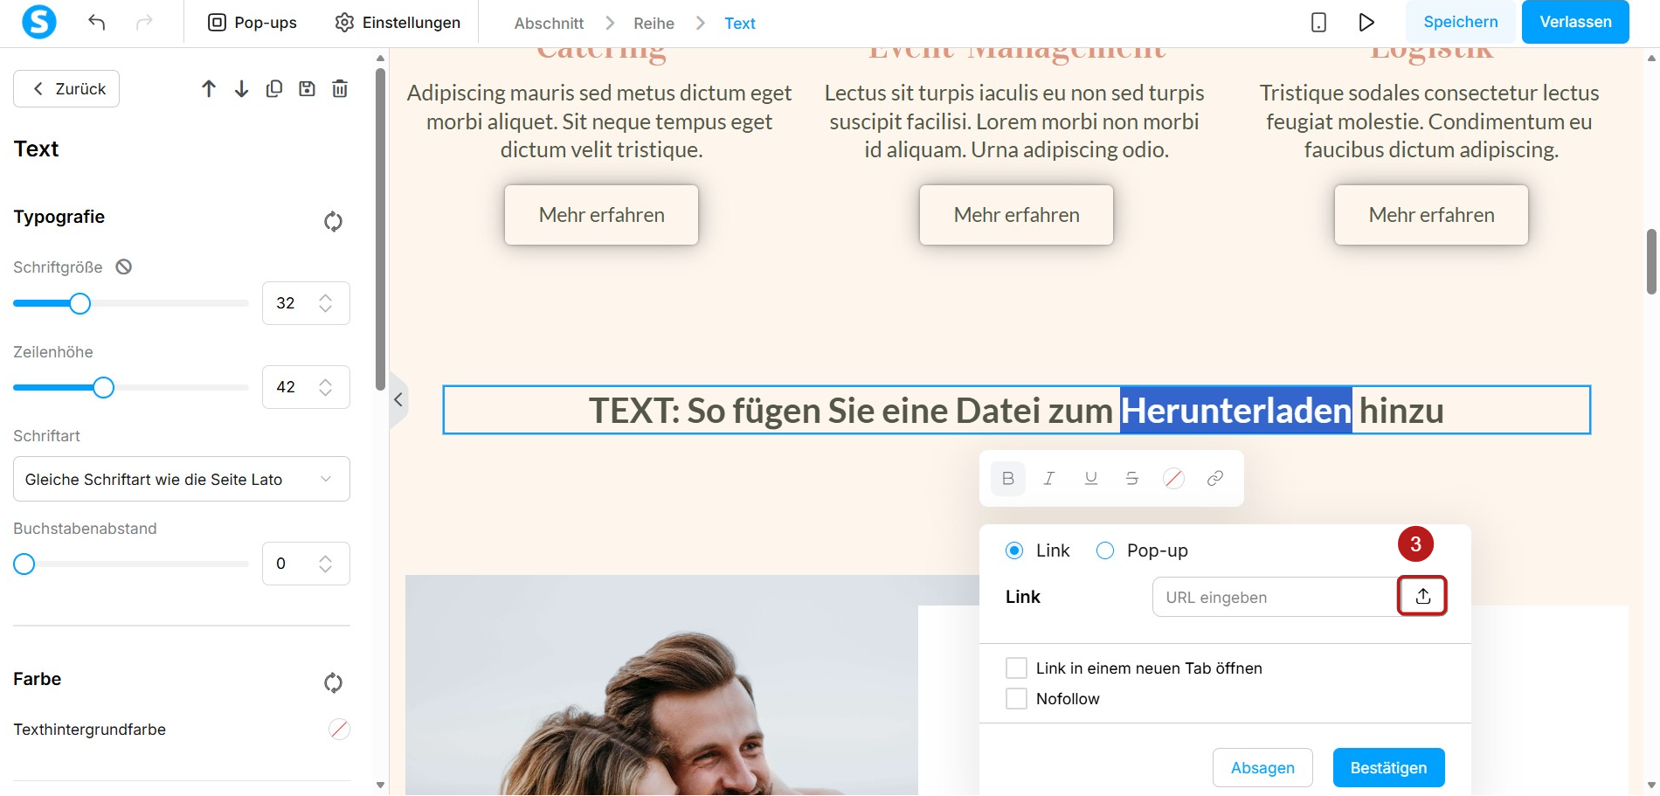Select the Link radio option

point(1014,550)
